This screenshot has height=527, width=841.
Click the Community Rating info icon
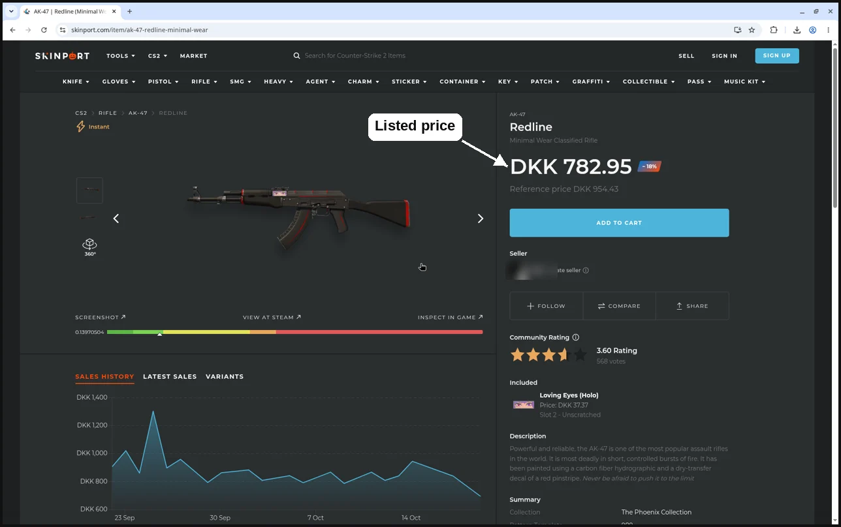click(x=575, y=337)
